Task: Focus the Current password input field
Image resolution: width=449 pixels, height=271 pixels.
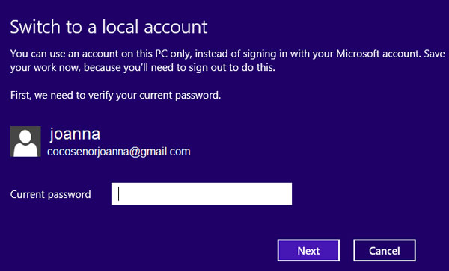Action: click(x=201, y=194)
